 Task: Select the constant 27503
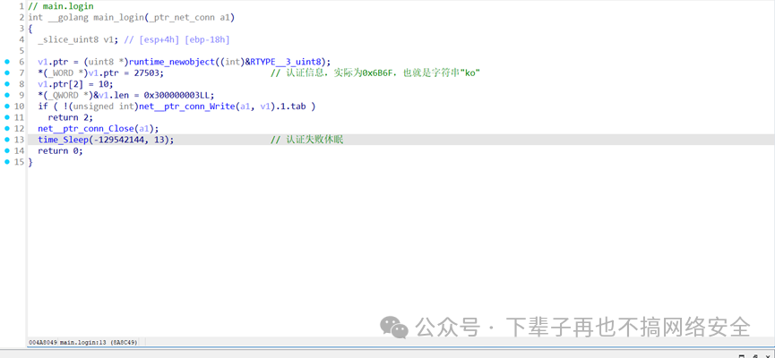pyautogui.click(x=146, y=73)
